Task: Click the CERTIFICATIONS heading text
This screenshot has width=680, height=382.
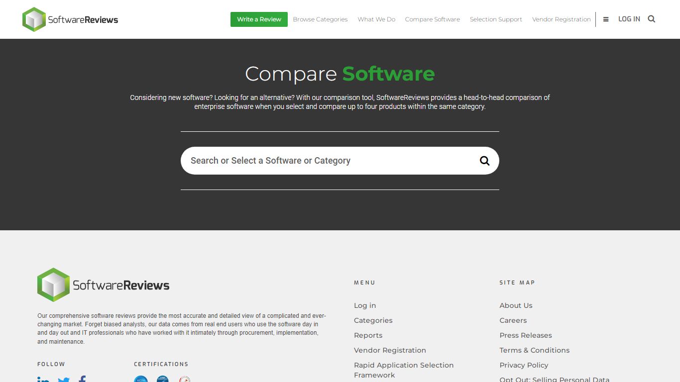Action: [x=161, y=364]
